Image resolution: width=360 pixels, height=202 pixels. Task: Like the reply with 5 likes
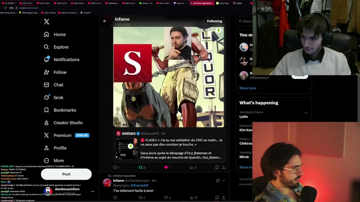point(166,198)
